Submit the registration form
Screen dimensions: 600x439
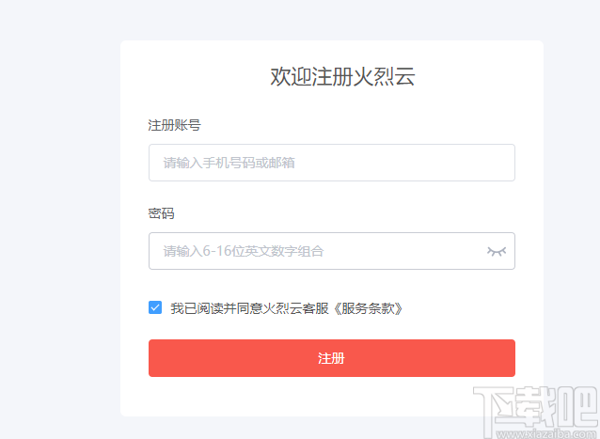(331, 358)
